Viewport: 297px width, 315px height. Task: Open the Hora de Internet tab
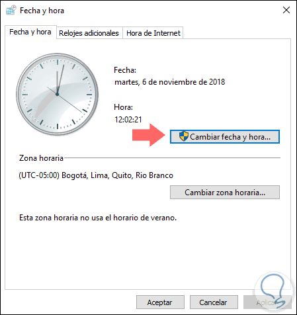pyautogui.click(x=153, y=33)
